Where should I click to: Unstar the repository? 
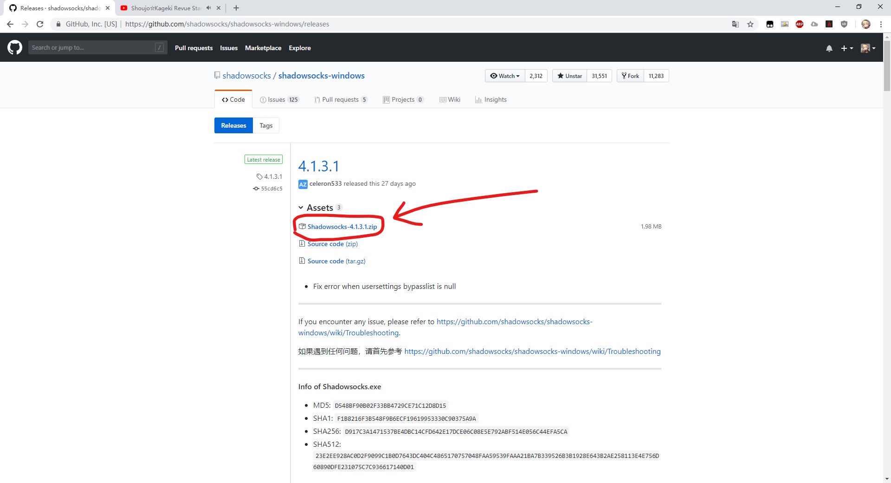(x=569, y=76)
